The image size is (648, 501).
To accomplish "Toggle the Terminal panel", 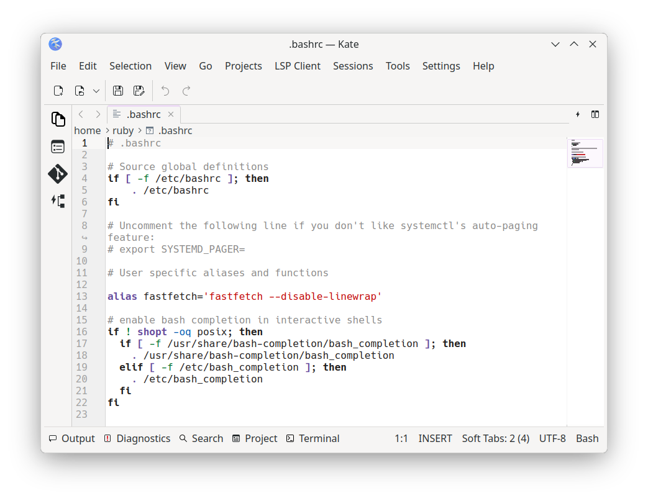I will [313, 438].
